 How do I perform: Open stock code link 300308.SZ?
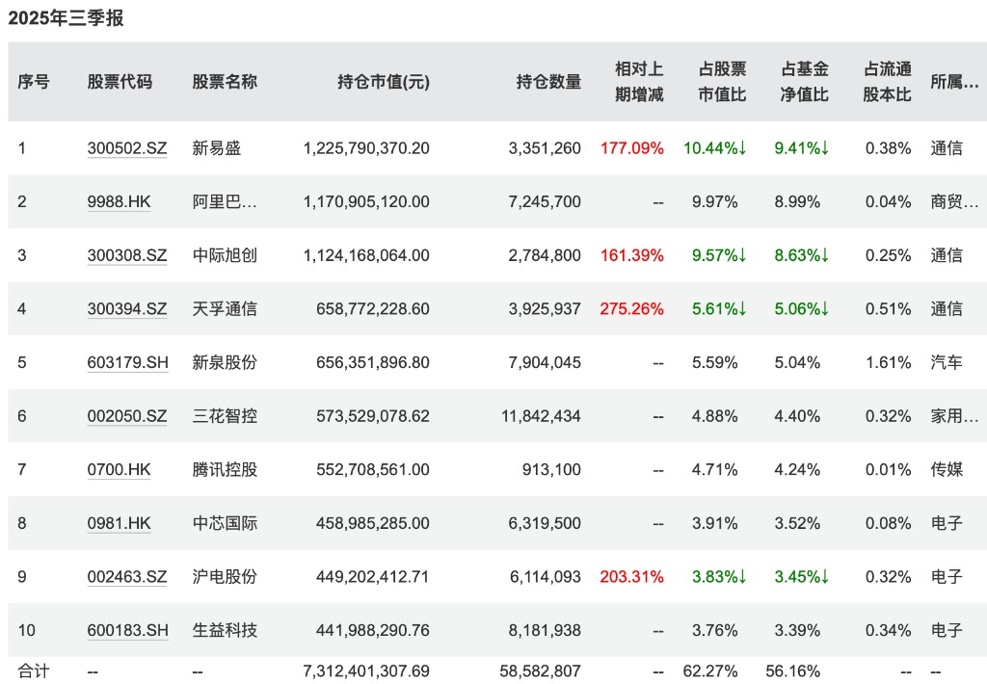point(127,255)
